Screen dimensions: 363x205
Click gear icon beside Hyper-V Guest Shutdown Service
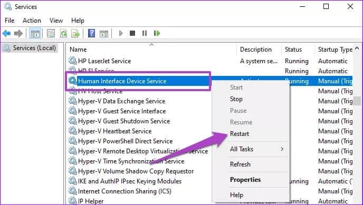coord(72,121)
